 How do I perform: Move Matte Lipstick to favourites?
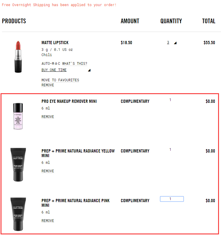(x=60, y=80)
